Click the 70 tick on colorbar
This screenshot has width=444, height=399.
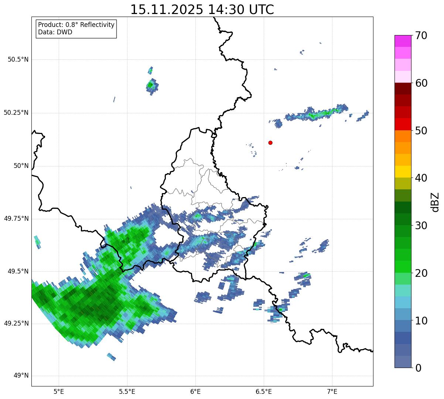(x=421, y=35)
